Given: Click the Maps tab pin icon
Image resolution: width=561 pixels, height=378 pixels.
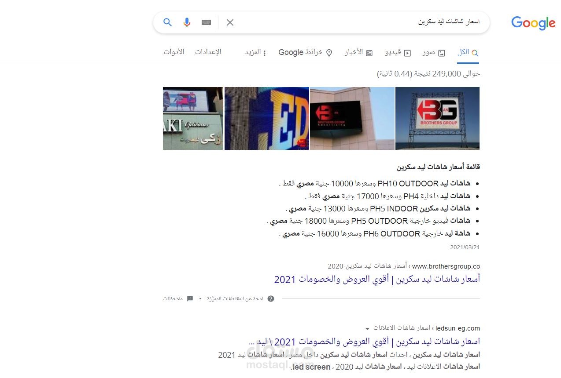Looking at the screenshot, I should (x=328, y=53).
